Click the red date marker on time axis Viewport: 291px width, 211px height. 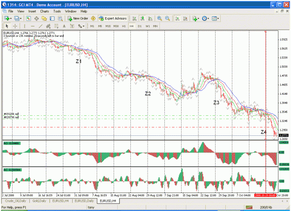click(x=265, y=196)
